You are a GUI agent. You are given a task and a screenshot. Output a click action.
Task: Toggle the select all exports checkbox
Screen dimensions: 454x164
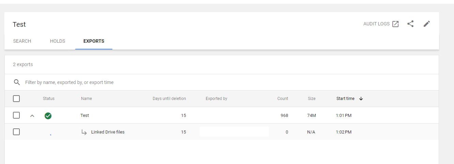coord(16,99)
